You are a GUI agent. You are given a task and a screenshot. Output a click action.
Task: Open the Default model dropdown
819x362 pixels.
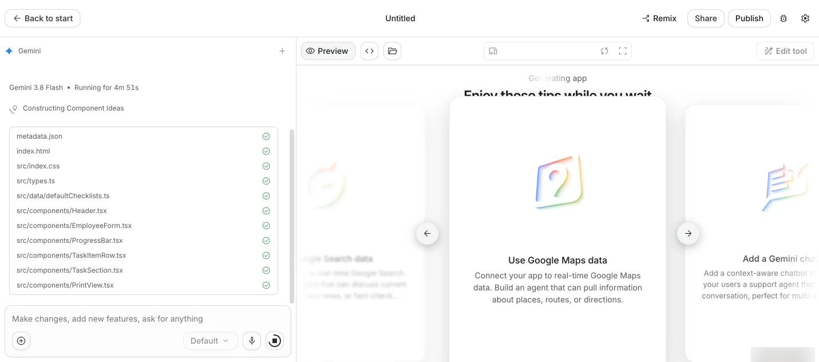pyautogui.click(x=209, y=341)
